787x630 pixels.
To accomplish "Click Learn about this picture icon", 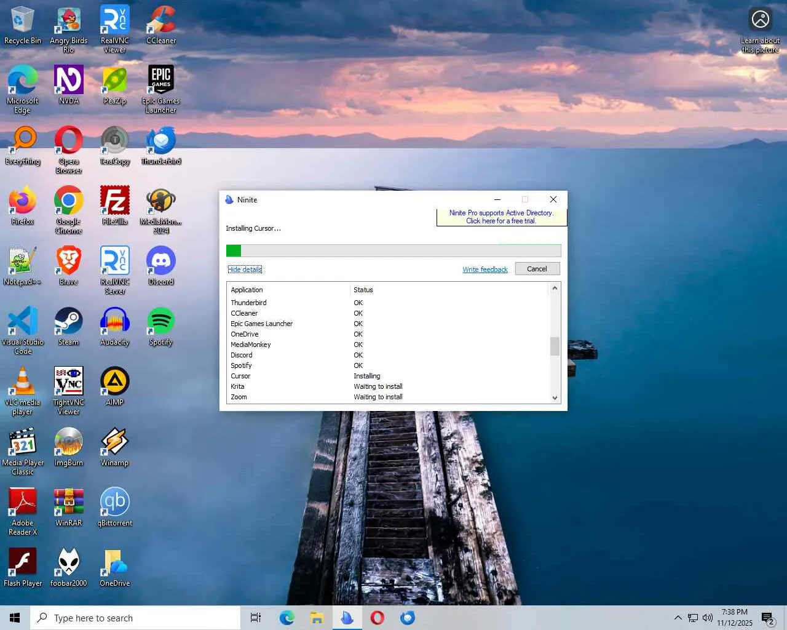I will (761, 30).
